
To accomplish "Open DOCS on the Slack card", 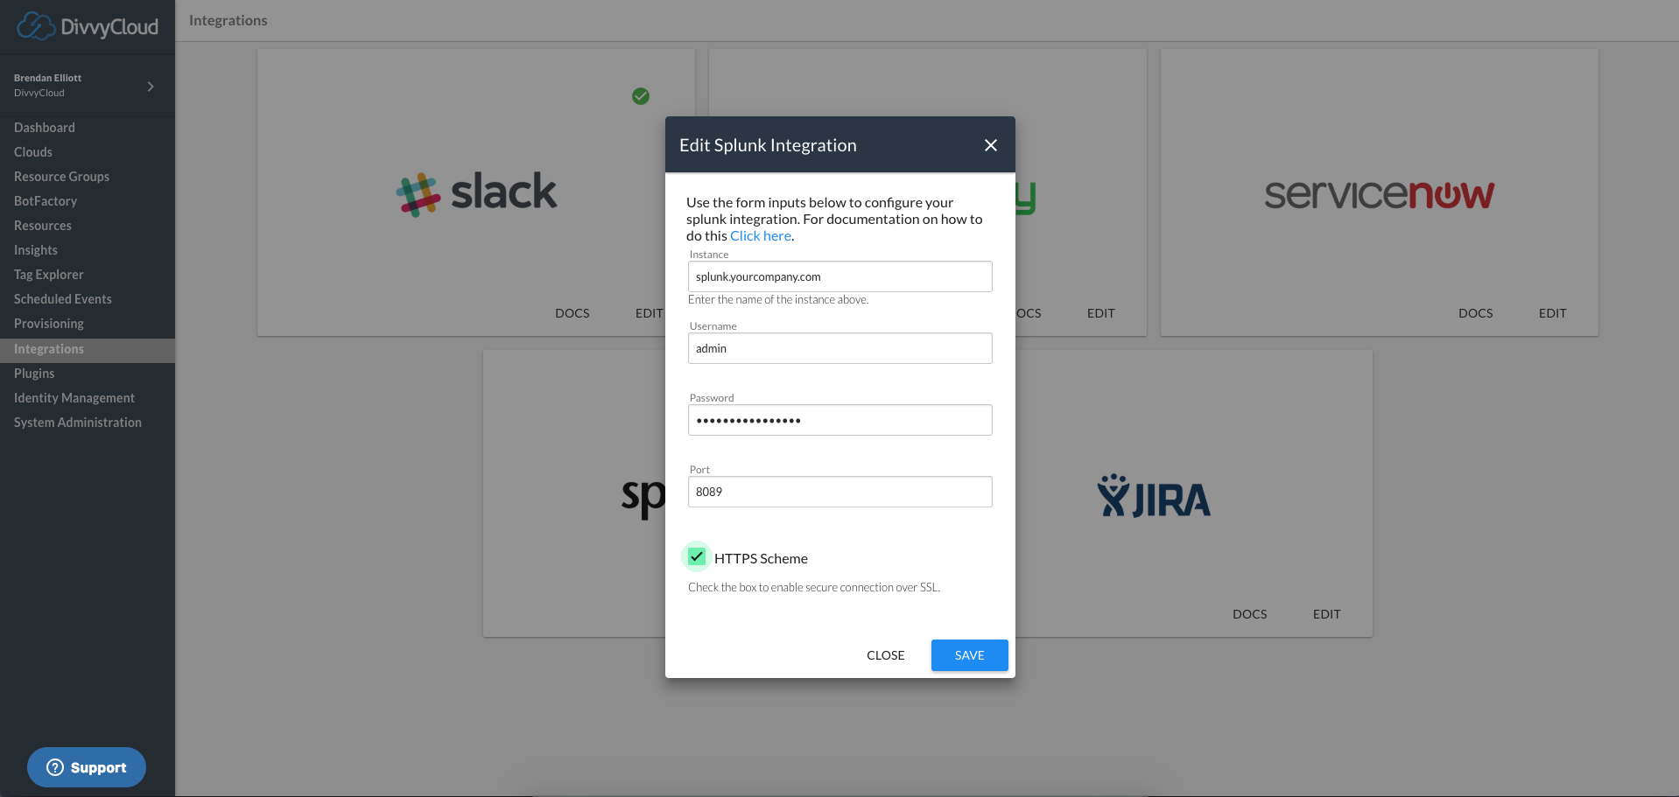I will [x=573, y=313].
